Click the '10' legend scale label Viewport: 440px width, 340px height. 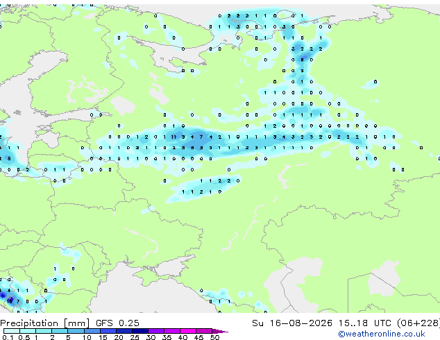tap(87, 337)
